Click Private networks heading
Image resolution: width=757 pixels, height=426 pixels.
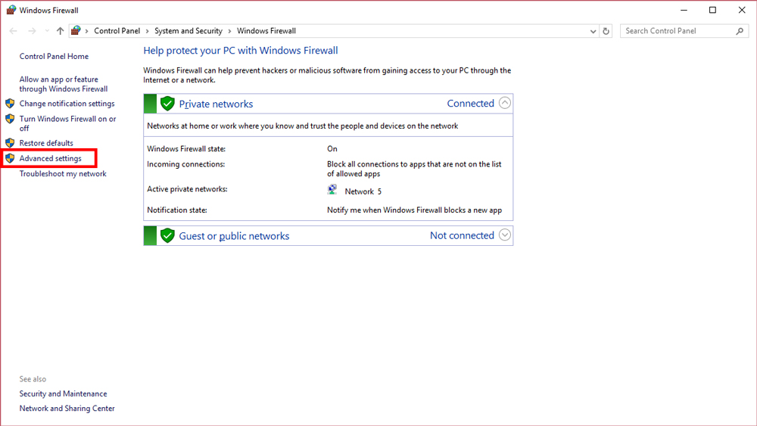coord(216,104)
